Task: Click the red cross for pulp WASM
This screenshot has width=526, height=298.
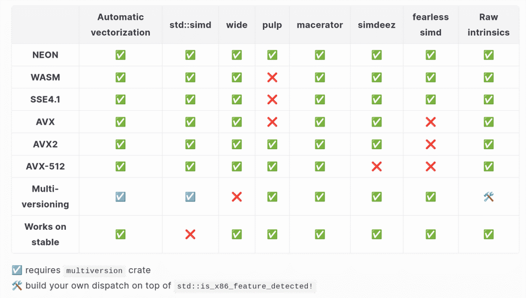Action: pyautogui.click(x=272, y=77)
